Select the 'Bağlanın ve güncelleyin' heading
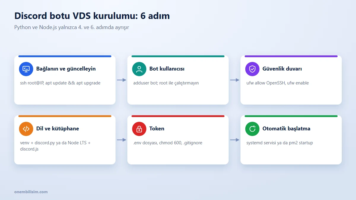This screenshot has width=356, height=200. [66, 69]
